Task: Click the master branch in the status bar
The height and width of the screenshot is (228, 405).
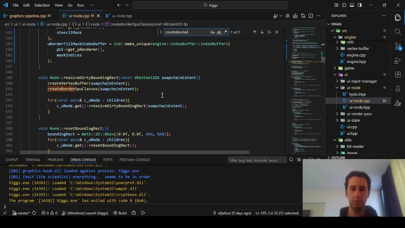Action: click(21, 213)
